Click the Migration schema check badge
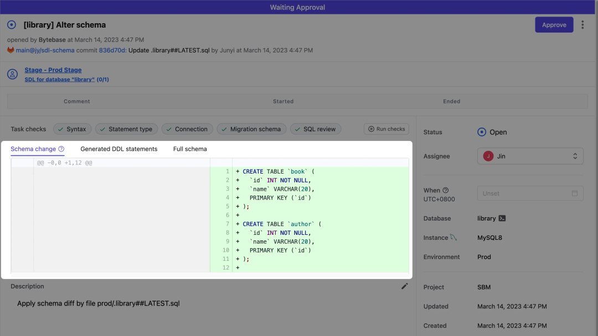Viewport: 598px width, 336px height. point(251,129)
